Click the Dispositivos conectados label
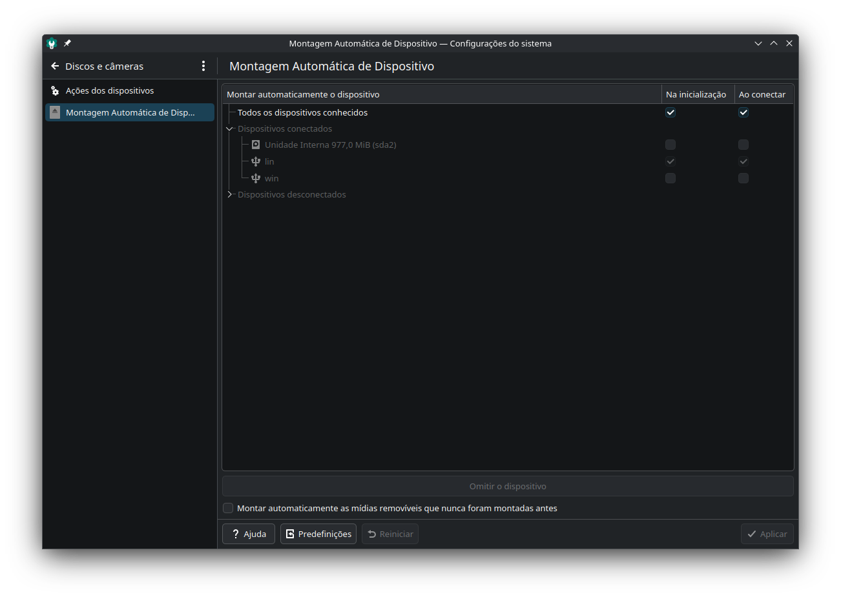This screenshot has width=841, height=599. pos(285,128)
